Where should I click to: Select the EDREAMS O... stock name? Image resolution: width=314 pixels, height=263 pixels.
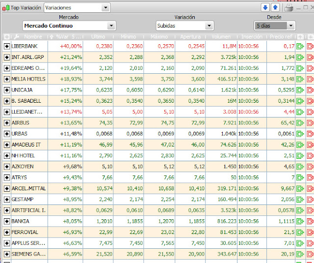28,68
